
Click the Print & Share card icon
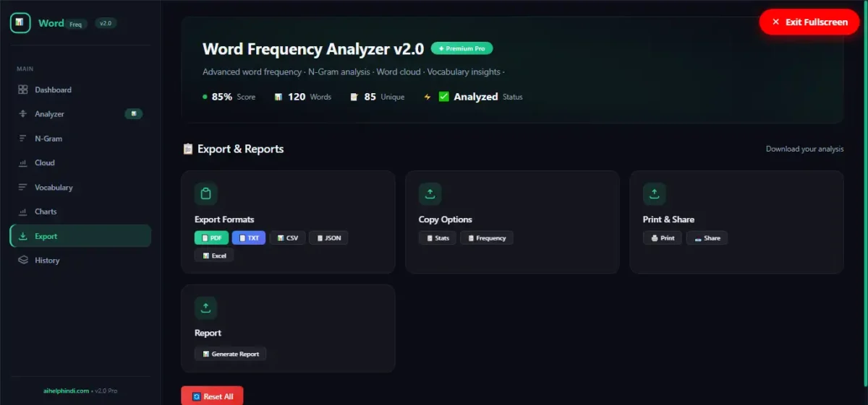click(x=654, y=193)
